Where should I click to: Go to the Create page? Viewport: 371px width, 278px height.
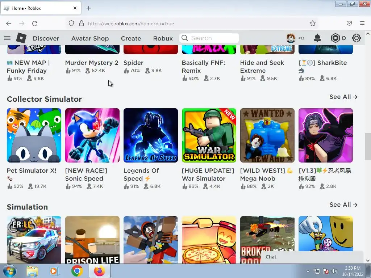[131, 38]
